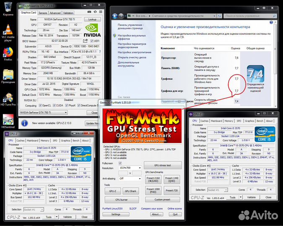Switch to Sensors tab in GPU-Z
The width and height of the screenshot is (283, 226).
[x=43, y=13]
